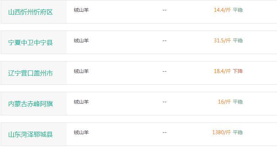Open the 辽宁营口盖州市 location link

coord(30,73)
